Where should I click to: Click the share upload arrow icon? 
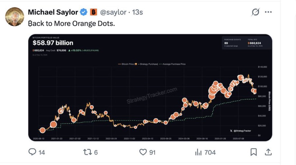[x=268, y=152]
